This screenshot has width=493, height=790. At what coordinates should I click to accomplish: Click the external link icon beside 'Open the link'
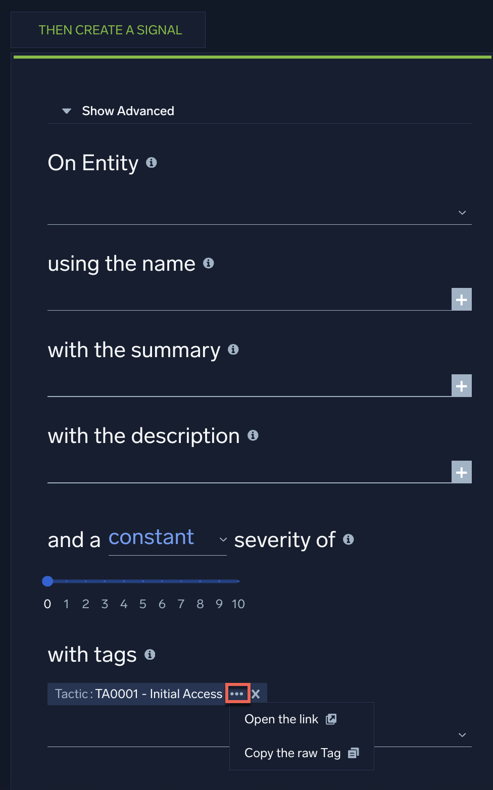tap(331, 719)
